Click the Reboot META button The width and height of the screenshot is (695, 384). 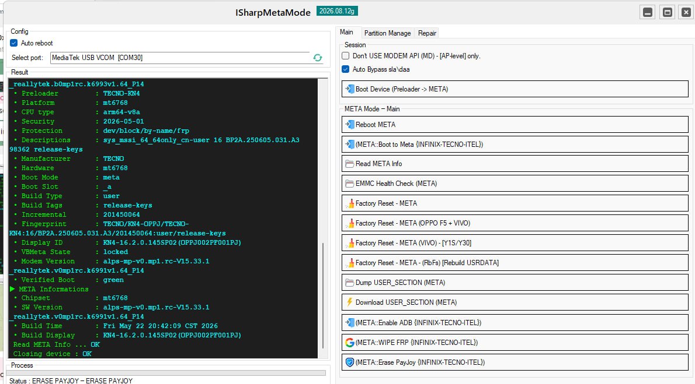(515, 125)
